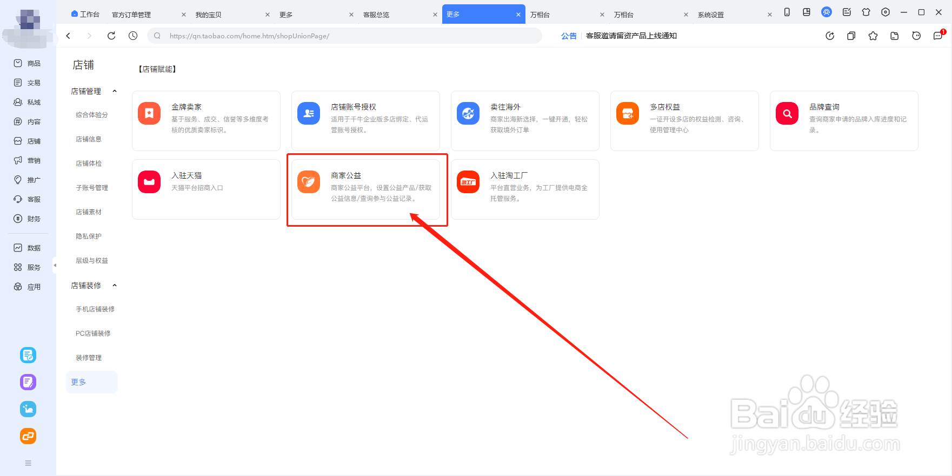Switch to the 系统设置 tab
The height and width of the screenshot is (476, 952).
(711, 15)
